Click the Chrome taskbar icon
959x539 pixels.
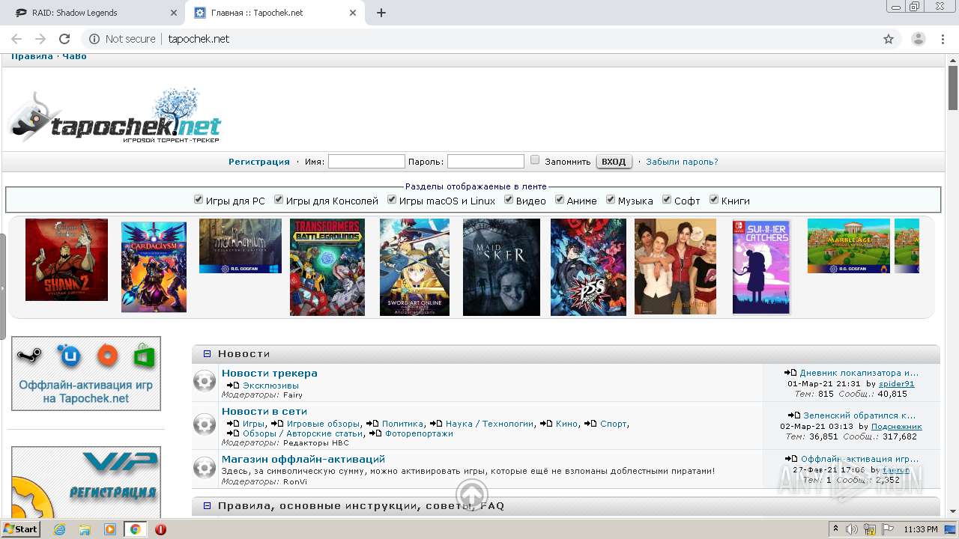(x=135, y=529)
